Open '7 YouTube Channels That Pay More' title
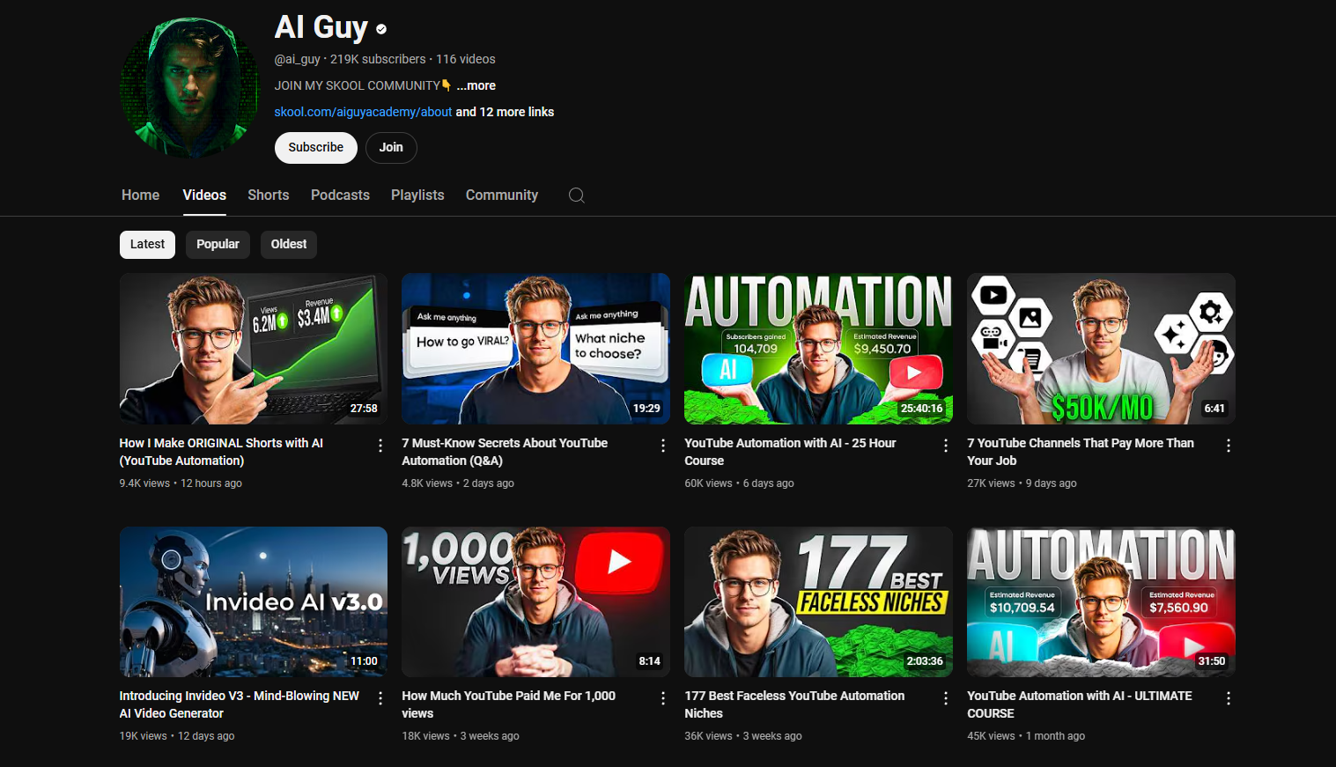This screenshot has width=1336, height=767. coord(1081,452)
